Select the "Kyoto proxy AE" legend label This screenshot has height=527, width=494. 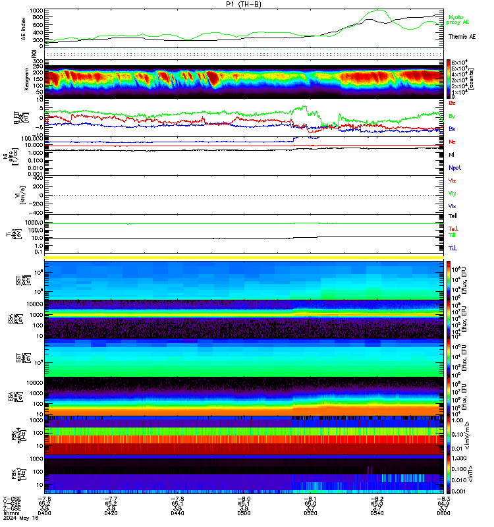(458, 20)
